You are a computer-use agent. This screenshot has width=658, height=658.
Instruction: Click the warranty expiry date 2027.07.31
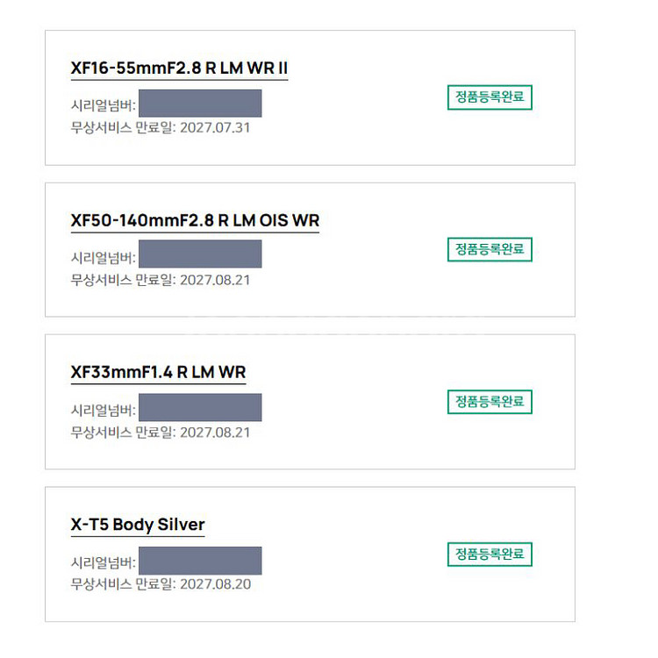[x=217, y=127]
